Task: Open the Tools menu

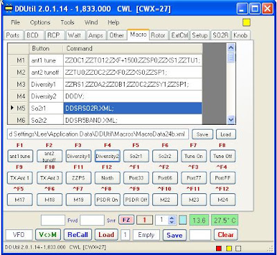Action: (67, 22)
